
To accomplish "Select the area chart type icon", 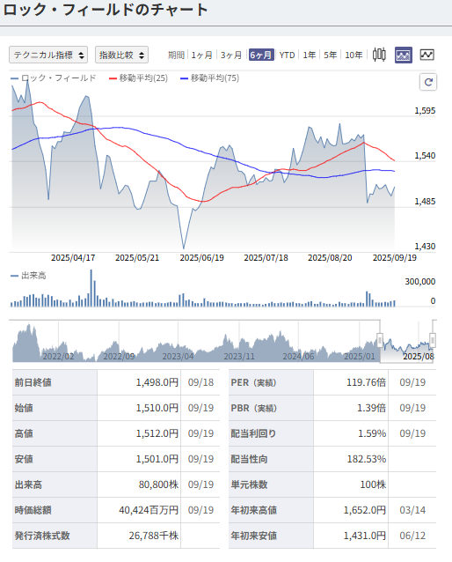I will coord(404,55).
